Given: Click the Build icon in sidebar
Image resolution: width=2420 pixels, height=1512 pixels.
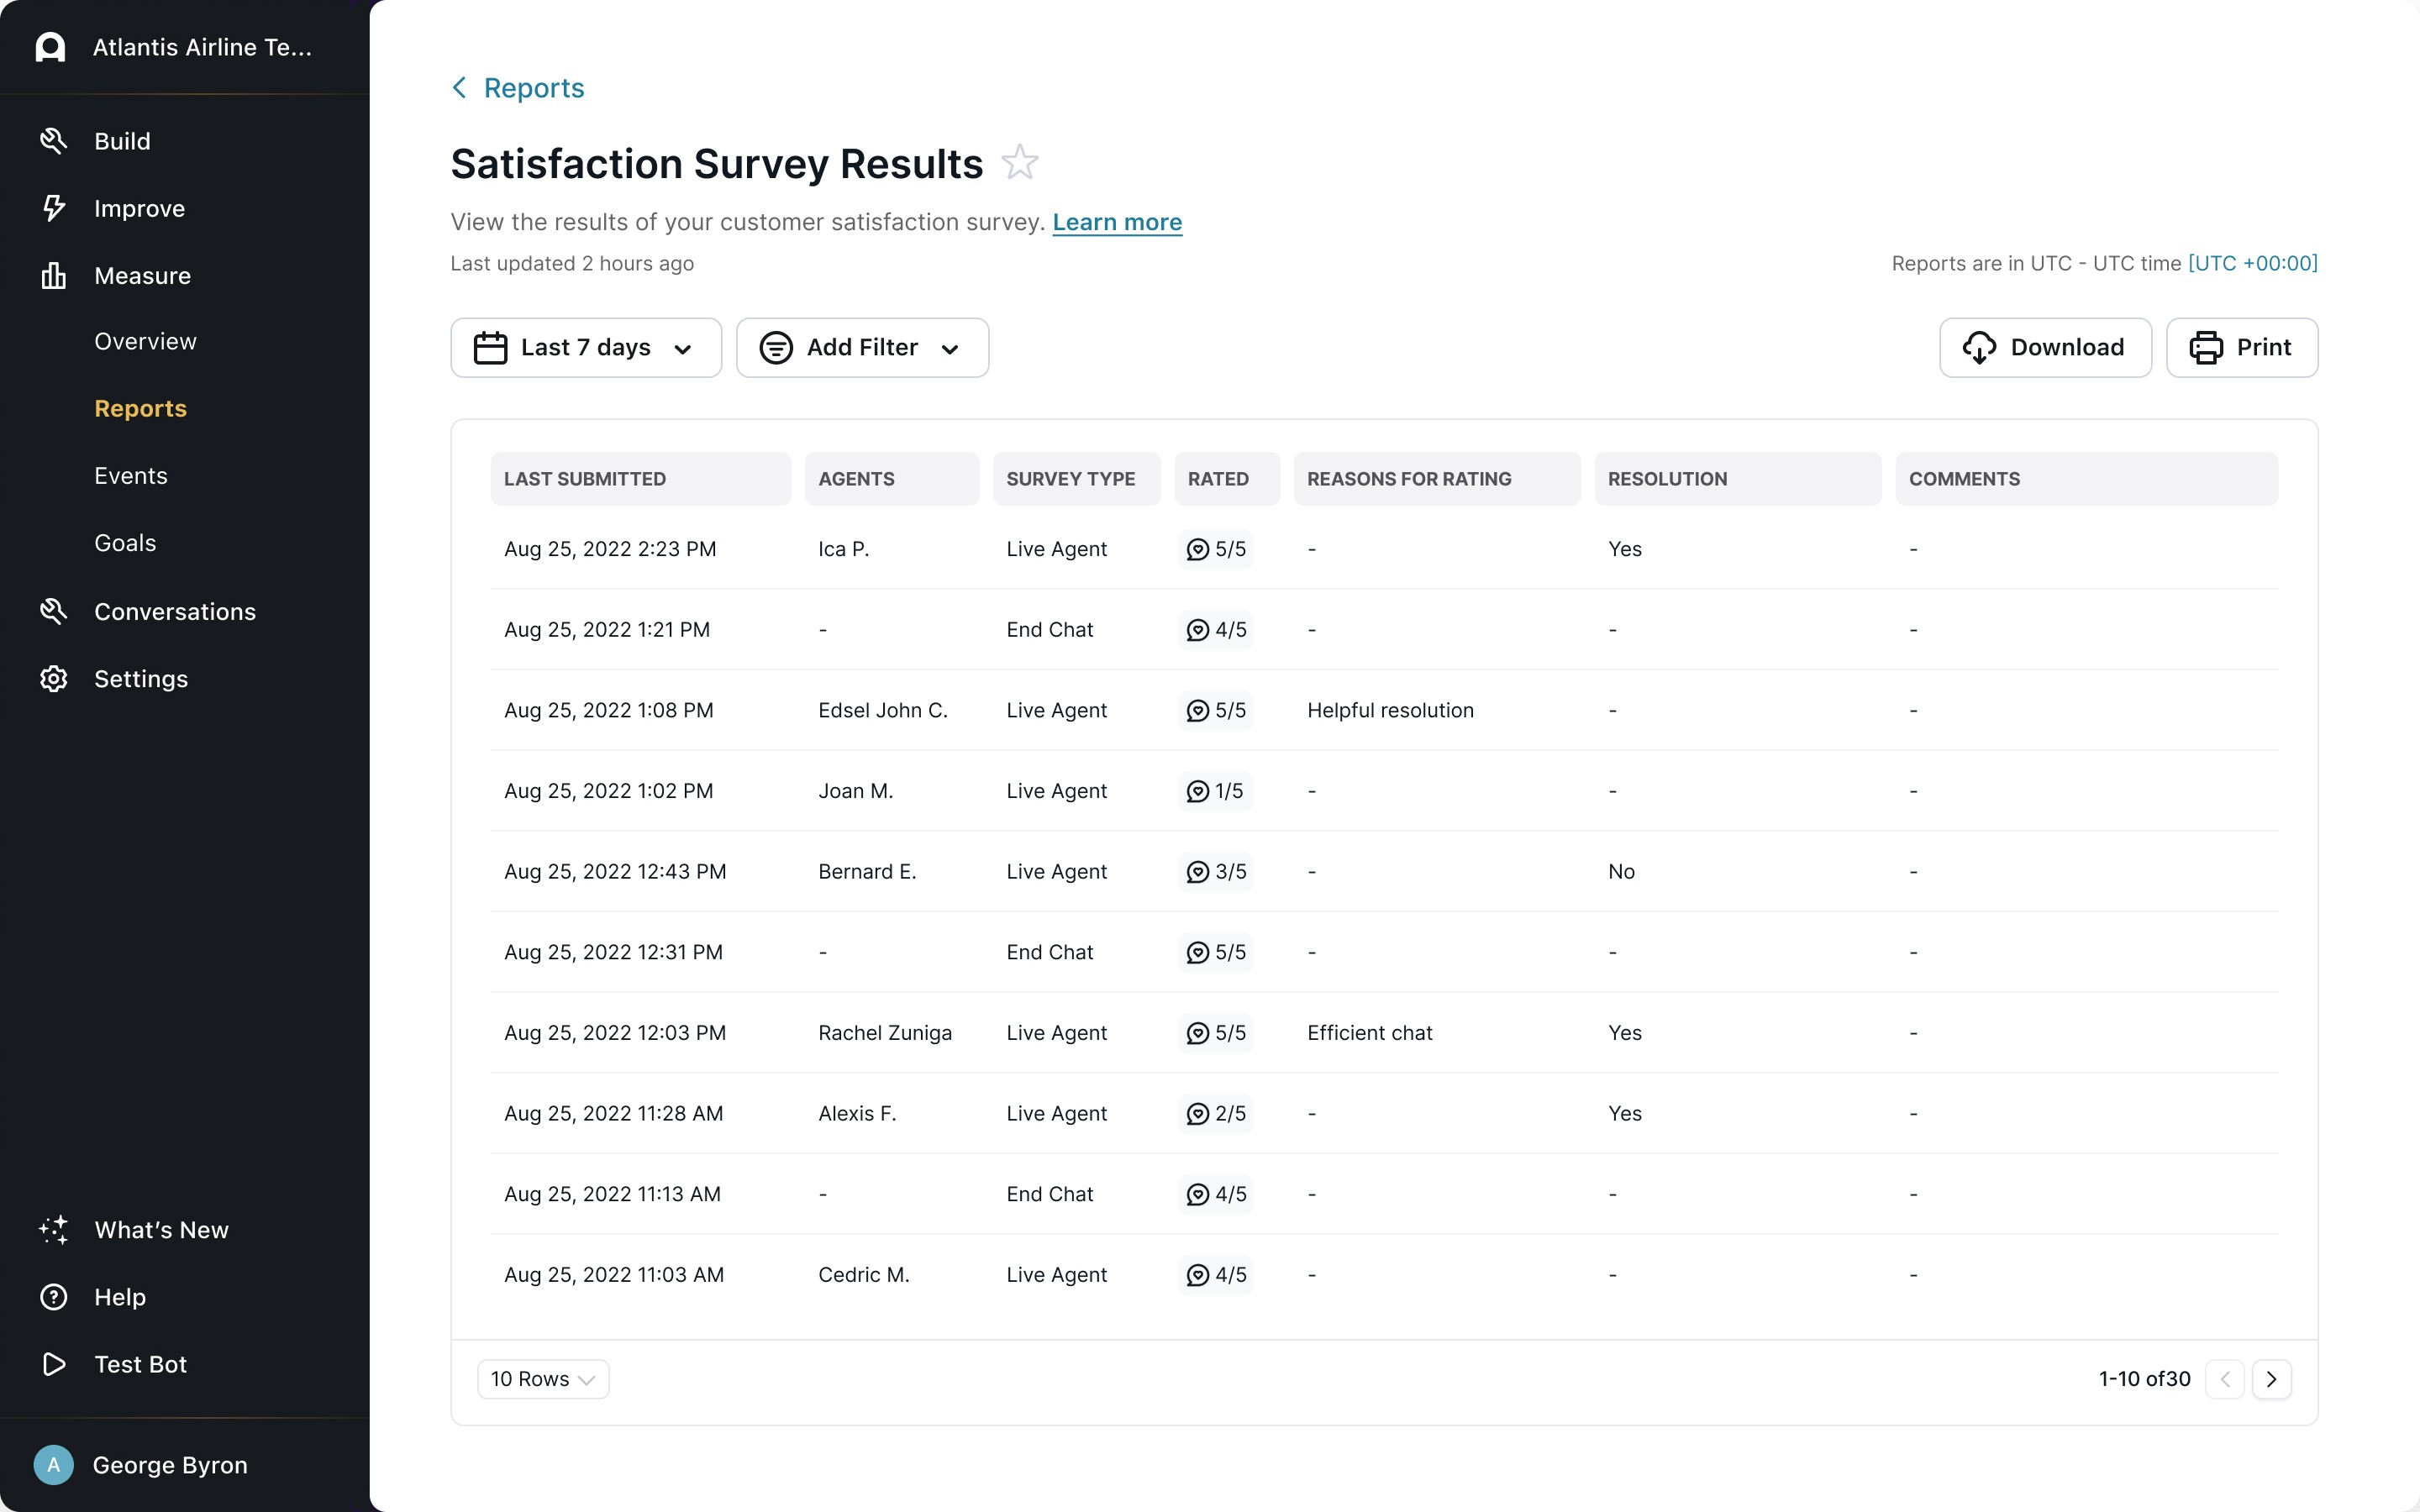Looking at the screenshot, I should click(x=53, y=141).
